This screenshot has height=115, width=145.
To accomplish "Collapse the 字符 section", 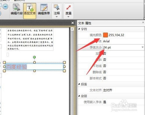I will [x=79, y=29].
